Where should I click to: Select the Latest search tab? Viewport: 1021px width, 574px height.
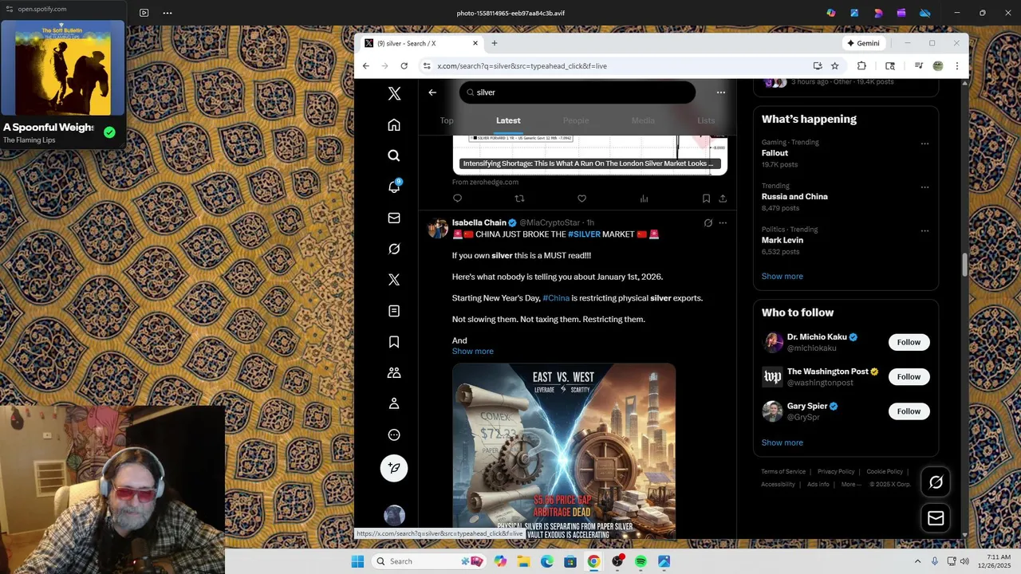coord(508,120)
